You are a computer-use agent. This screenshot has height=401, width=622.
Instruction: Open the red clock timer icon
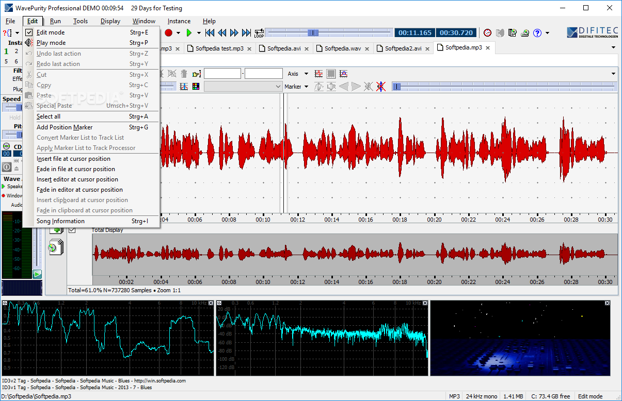click(487, 33)
